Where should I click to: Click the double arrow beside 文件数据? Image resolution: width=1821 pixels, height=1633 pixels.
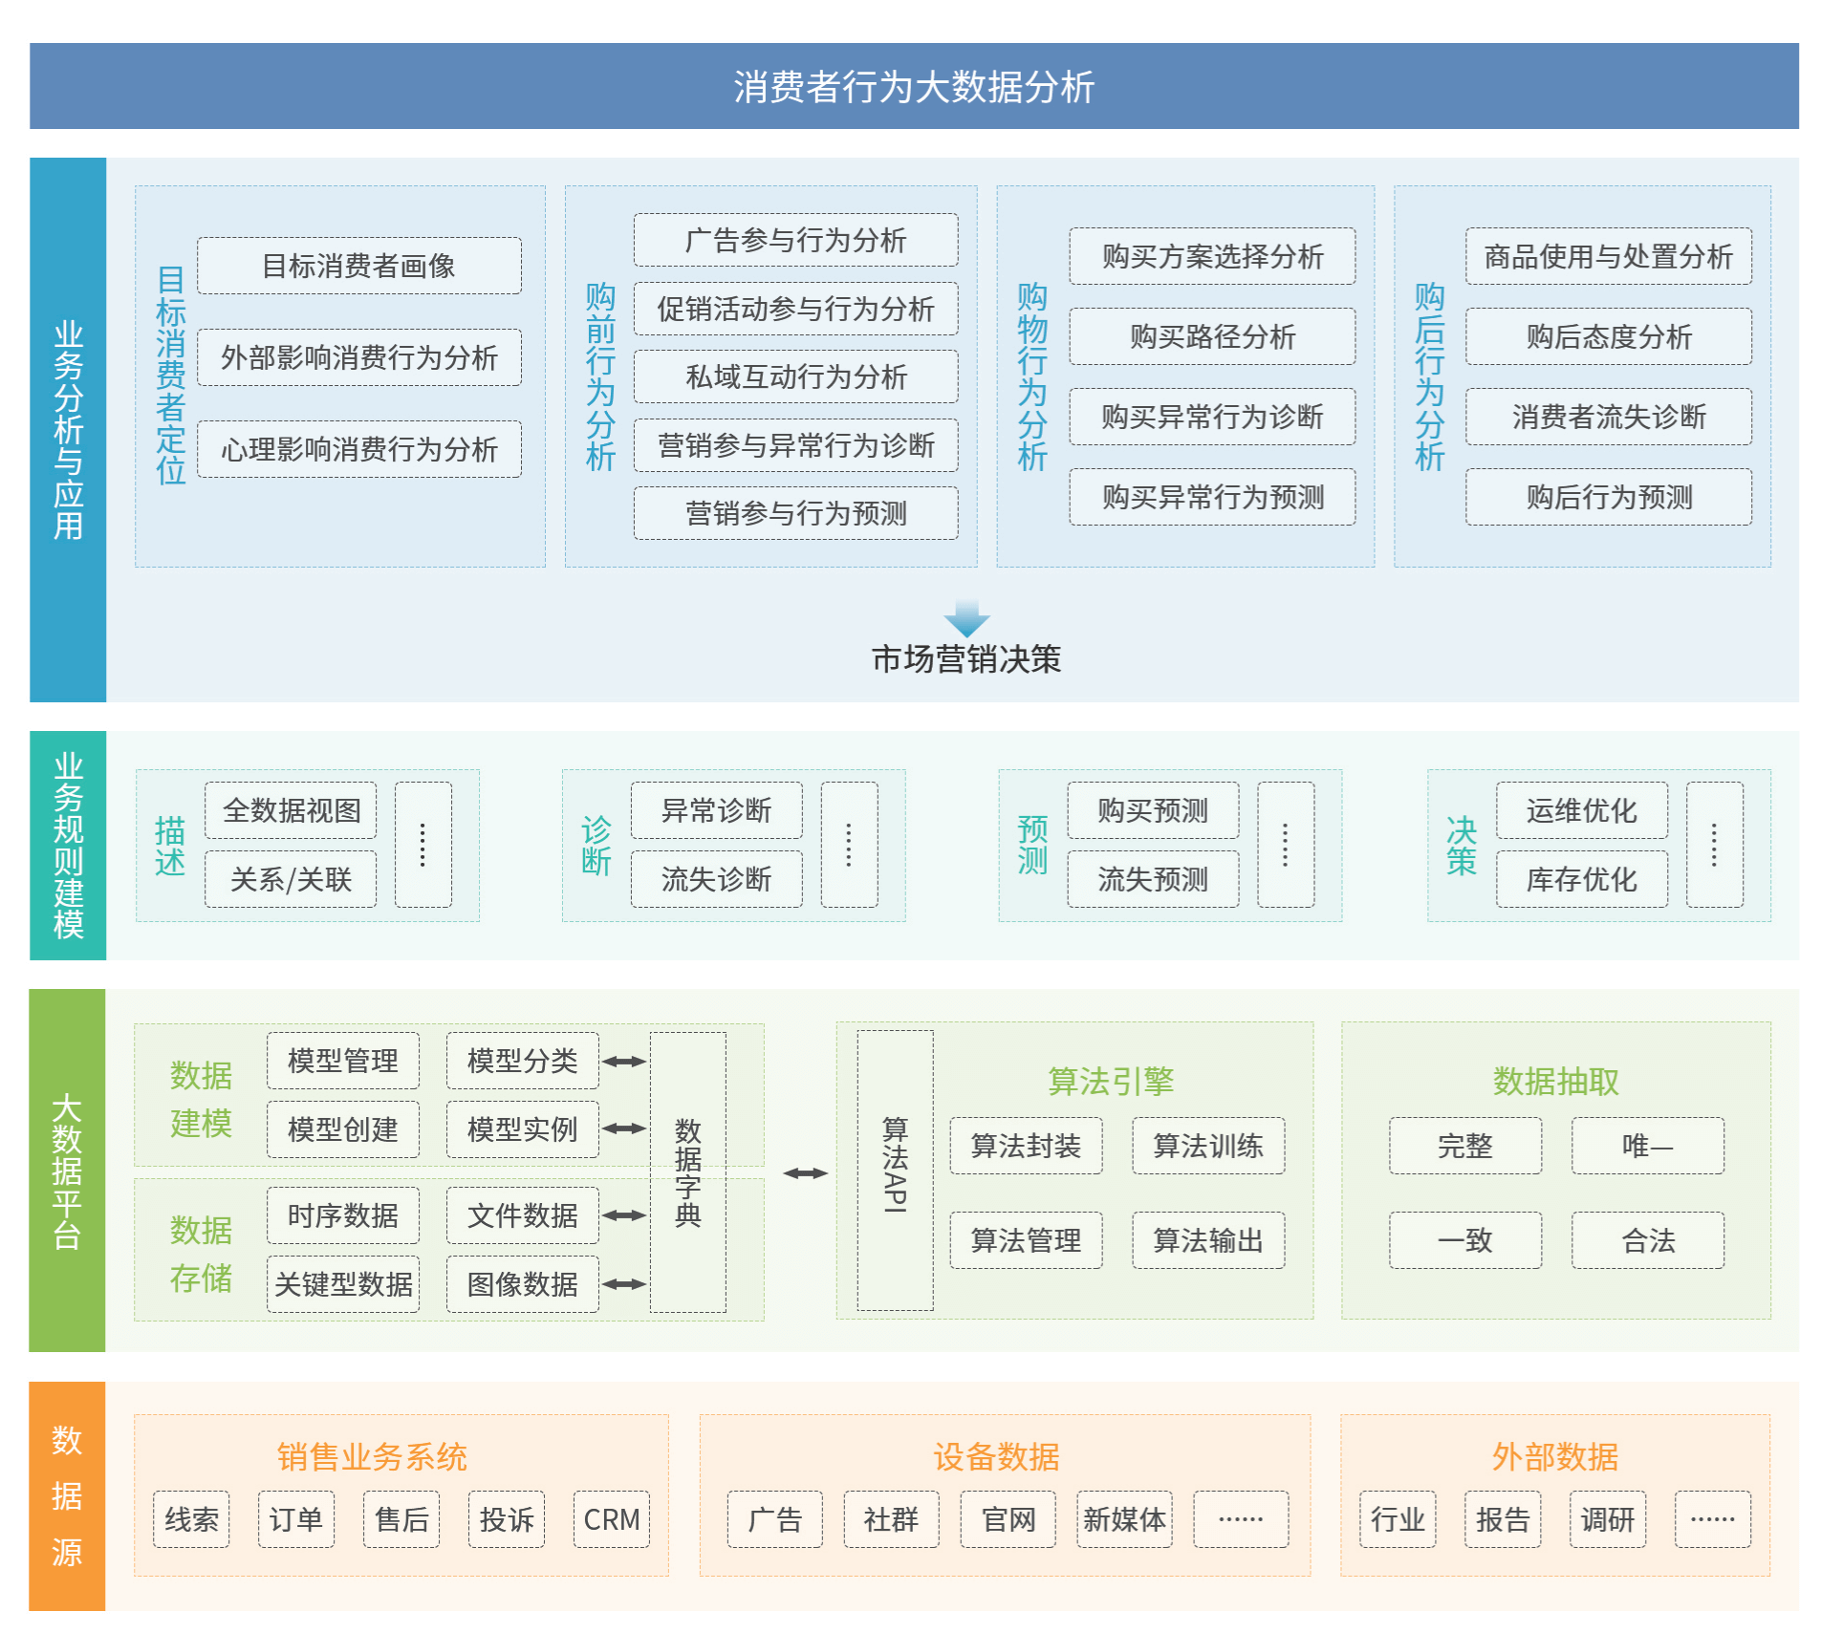click(x=624, y=1215)
